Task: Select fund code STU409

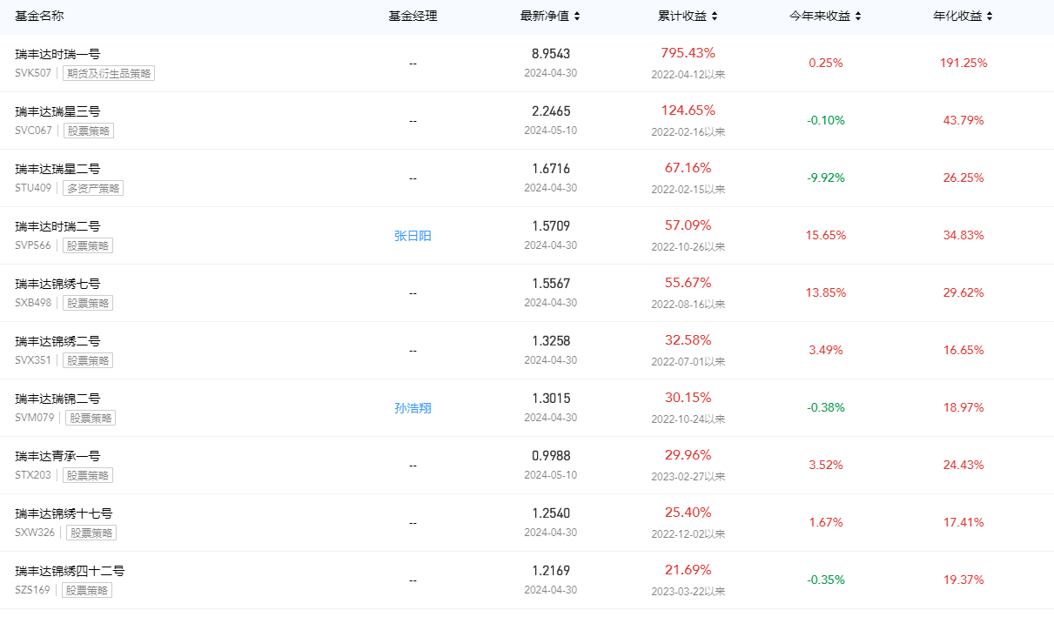Action: click(33, 188)
